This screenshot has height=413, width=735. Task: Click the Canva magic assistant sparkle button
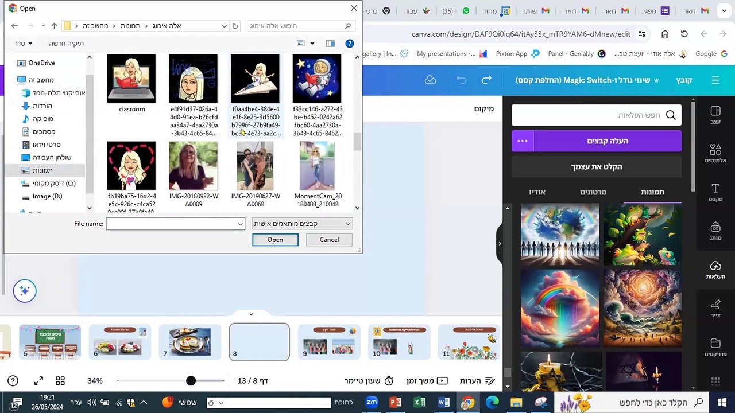[24, 291]
